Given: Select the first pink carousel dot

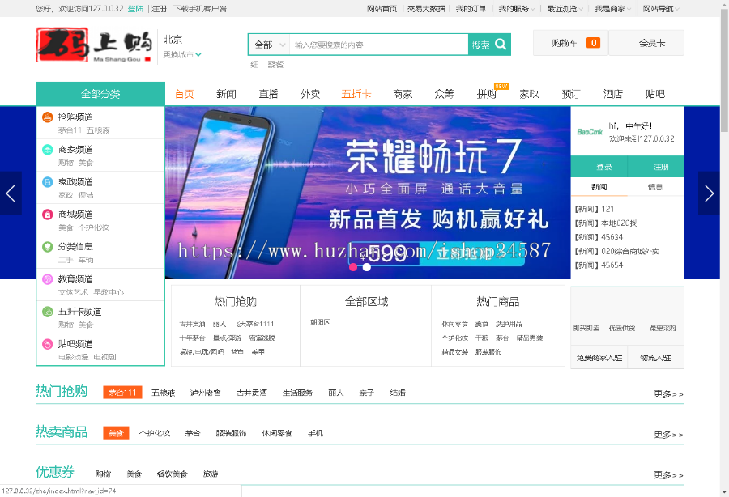Looking at the screenshot, I should (353, 267).
